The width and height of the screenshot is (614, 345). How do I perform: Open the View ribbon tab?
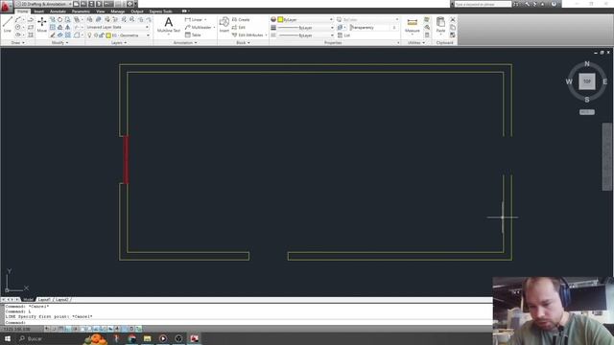100,11
